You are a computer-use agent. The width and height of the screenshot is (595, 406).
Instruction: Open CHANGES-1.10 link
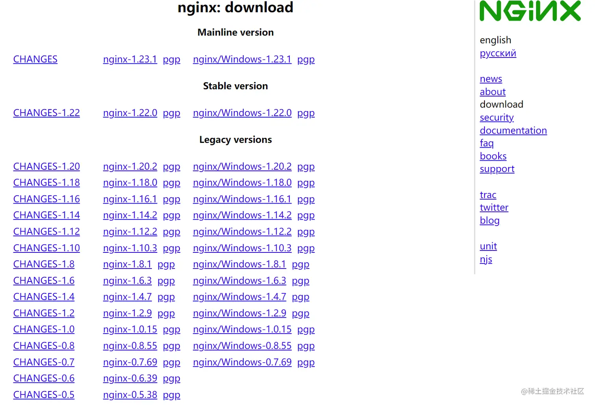[x=46, y=248]
